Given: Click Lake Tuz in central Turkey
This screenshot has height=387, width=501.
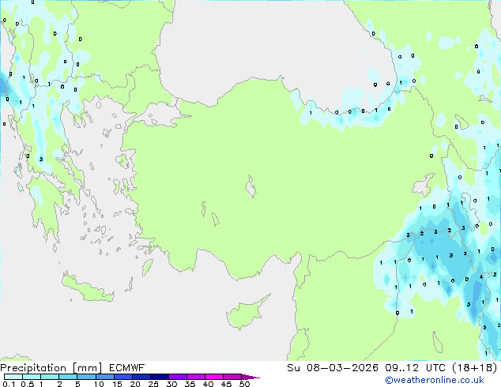Looking at the screenshot, I should (253, 189).
